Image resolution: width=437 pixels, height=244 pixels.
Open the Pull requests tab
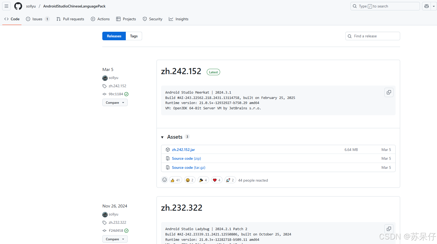(x=70, y=19)
